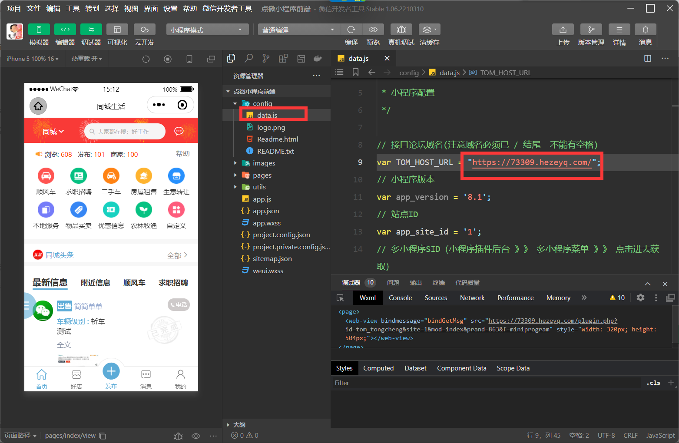Viewport: 679px width, 443px height.
Task: Detach simulator into separate window
Action: tap(211, 59)
